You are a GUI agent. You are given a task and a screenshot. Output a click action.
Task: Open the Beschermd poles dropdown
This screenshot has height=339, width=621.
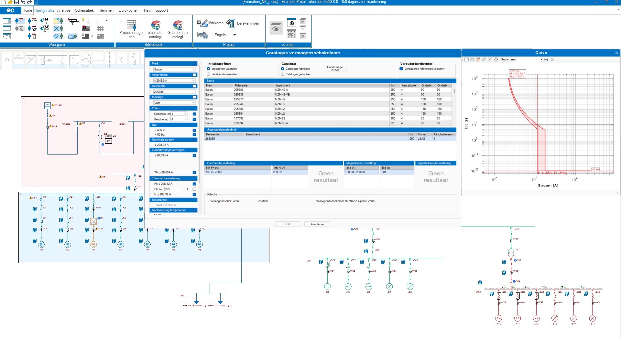pos(179,119)
